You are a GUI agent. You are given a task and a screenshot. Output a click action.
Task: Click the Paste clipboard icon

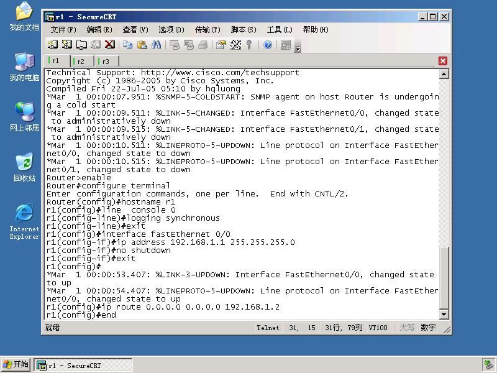(142, 45)
